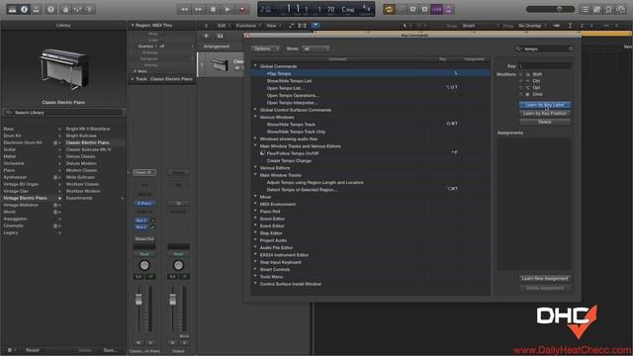Click the Bnce button on Output channel

coord(184,336)
